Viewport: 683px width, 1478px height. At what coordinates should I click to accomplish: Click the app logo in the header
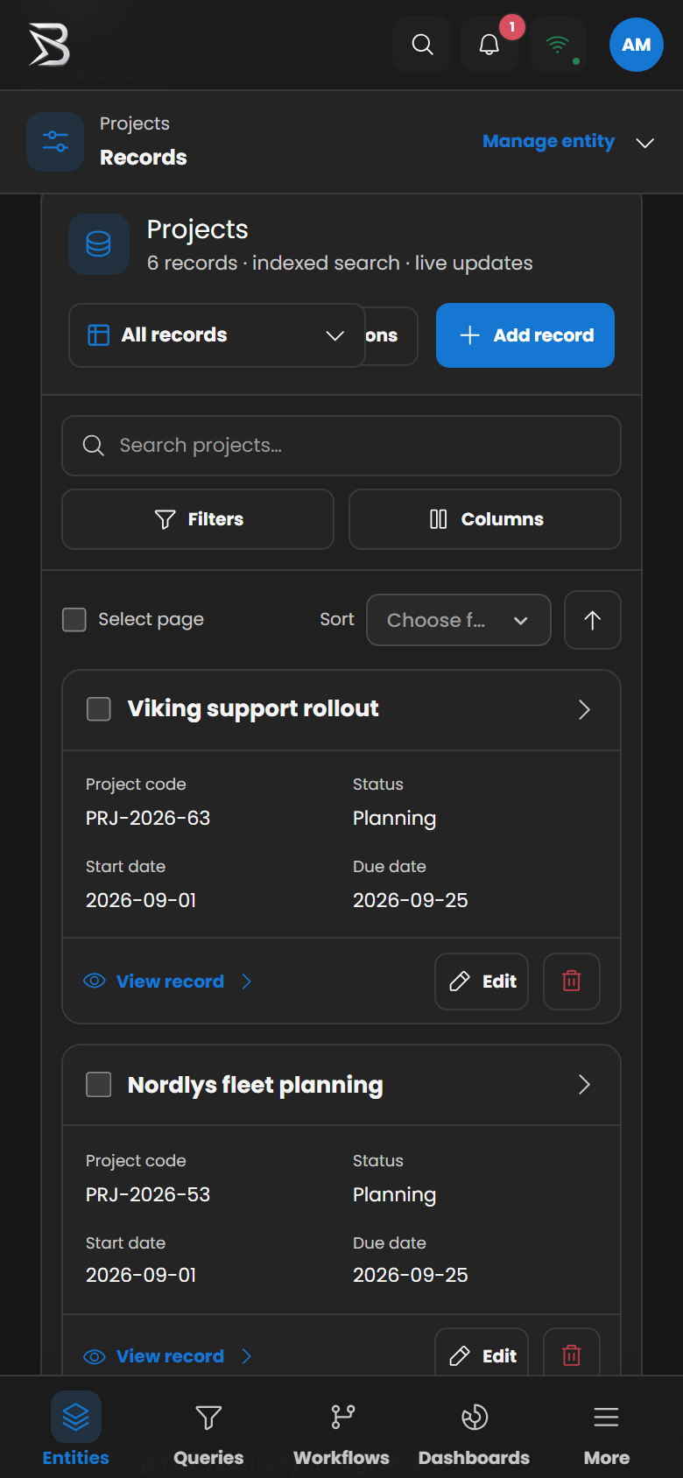[49, 45]
